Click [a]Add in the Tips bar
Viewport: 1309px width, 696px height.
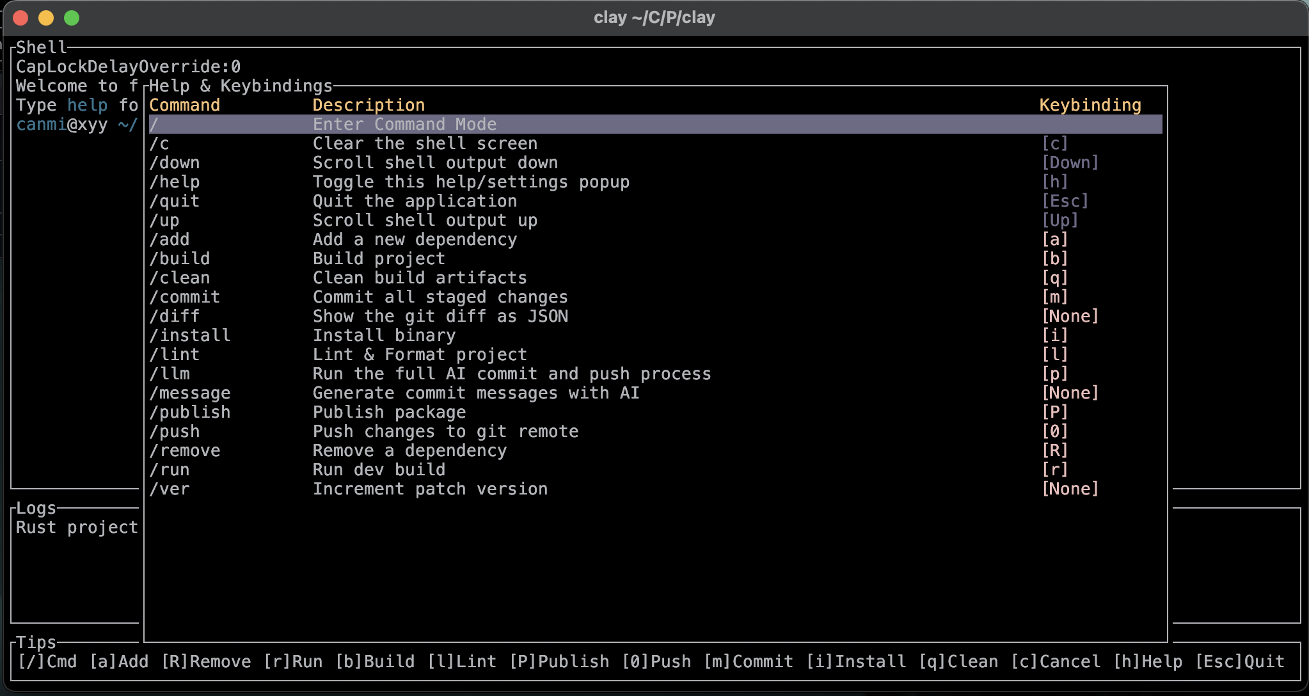coord(119,661)
